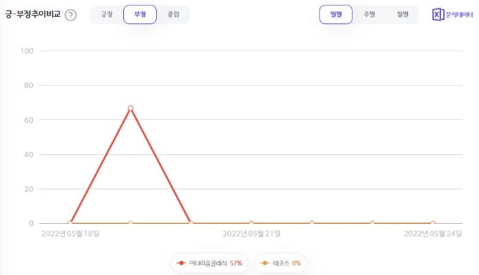Click the help question mark icon
Viewport: 479px width, 275px height.
(70, 15)
